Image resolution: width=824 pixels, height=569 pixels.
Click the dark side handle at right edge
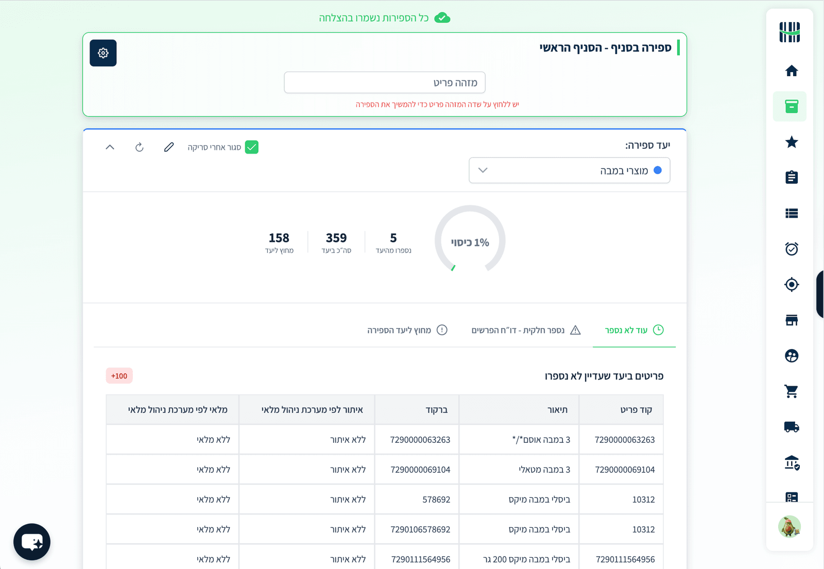click(820, 295)
